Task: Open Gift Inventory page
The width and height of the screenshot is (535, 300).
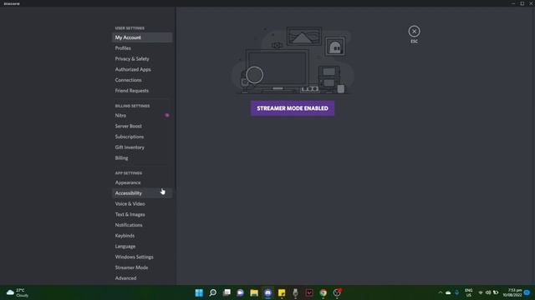Action: click(x=142, y=147)
